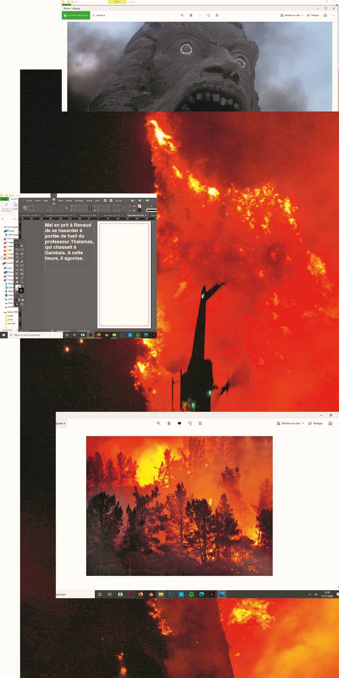Click the printer icon in the lower Photos window
This screenshot has width=339, height=678.
pos(330,423)
